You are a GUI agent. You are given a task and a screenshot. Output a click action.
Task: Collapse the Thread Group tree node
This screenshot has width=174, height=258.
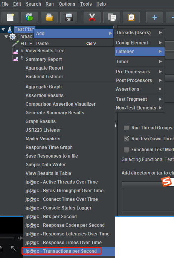click(x=6, y=36)
